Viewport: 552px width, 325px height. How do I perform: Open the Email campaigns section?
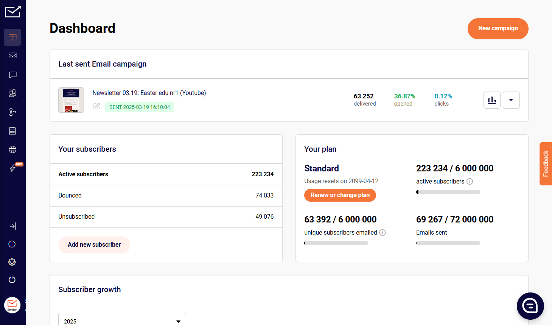coord(12,56)
